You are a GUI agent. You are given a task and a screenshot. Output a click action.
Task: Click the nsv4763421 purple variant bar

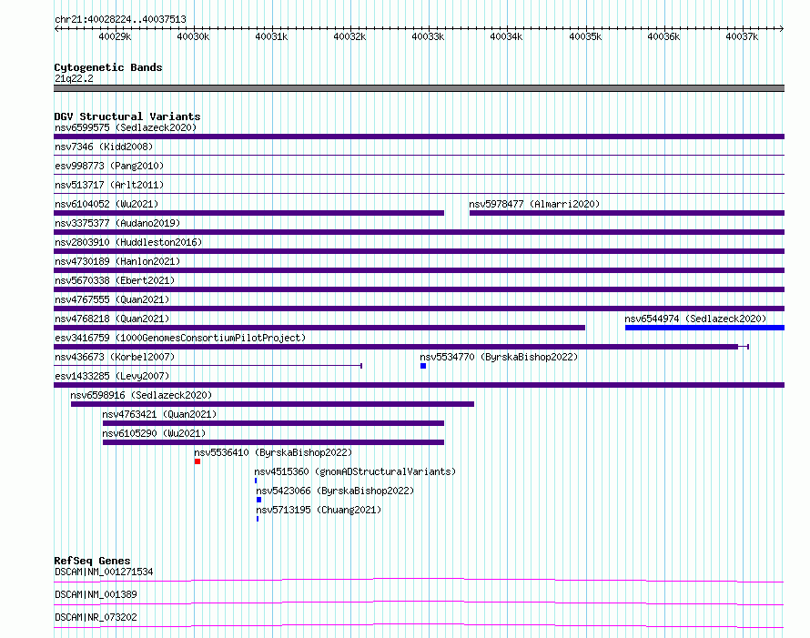[x=273, y=423]
